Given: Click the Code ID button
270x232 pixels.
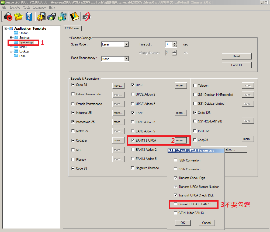Looking at the screenshot, I should [x=237, y=65].
